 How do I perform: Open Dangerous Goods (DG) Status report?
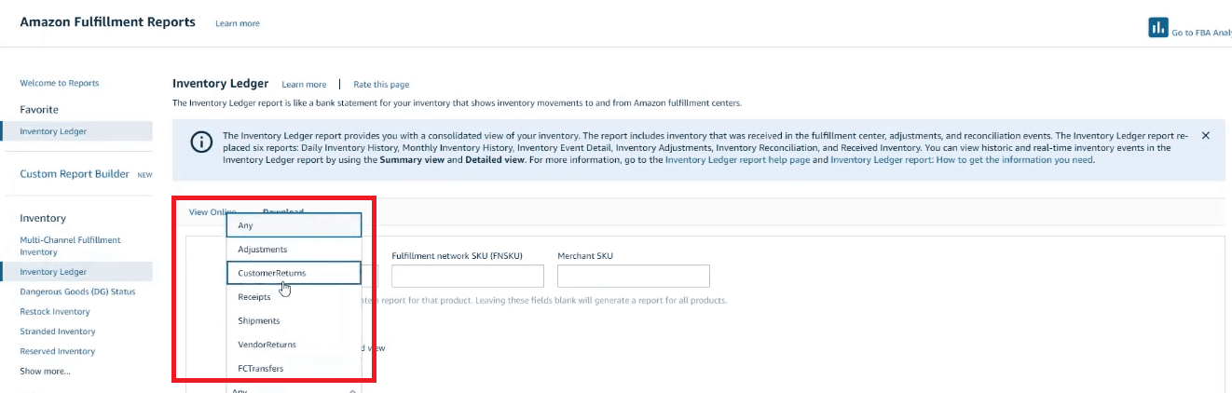tap(77, 291)
